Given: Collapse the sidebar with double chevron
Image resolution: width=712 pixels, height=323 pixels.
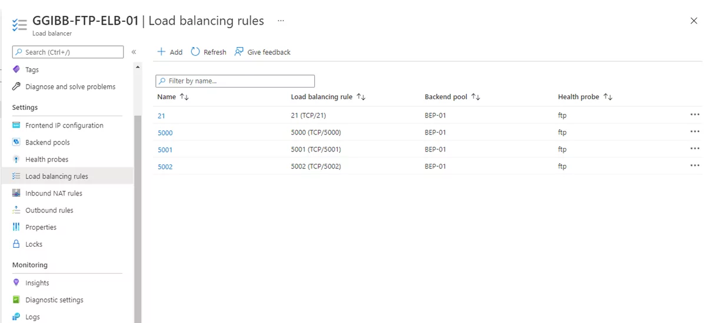Looking at the screenshot, I should [x=134, y=52].
